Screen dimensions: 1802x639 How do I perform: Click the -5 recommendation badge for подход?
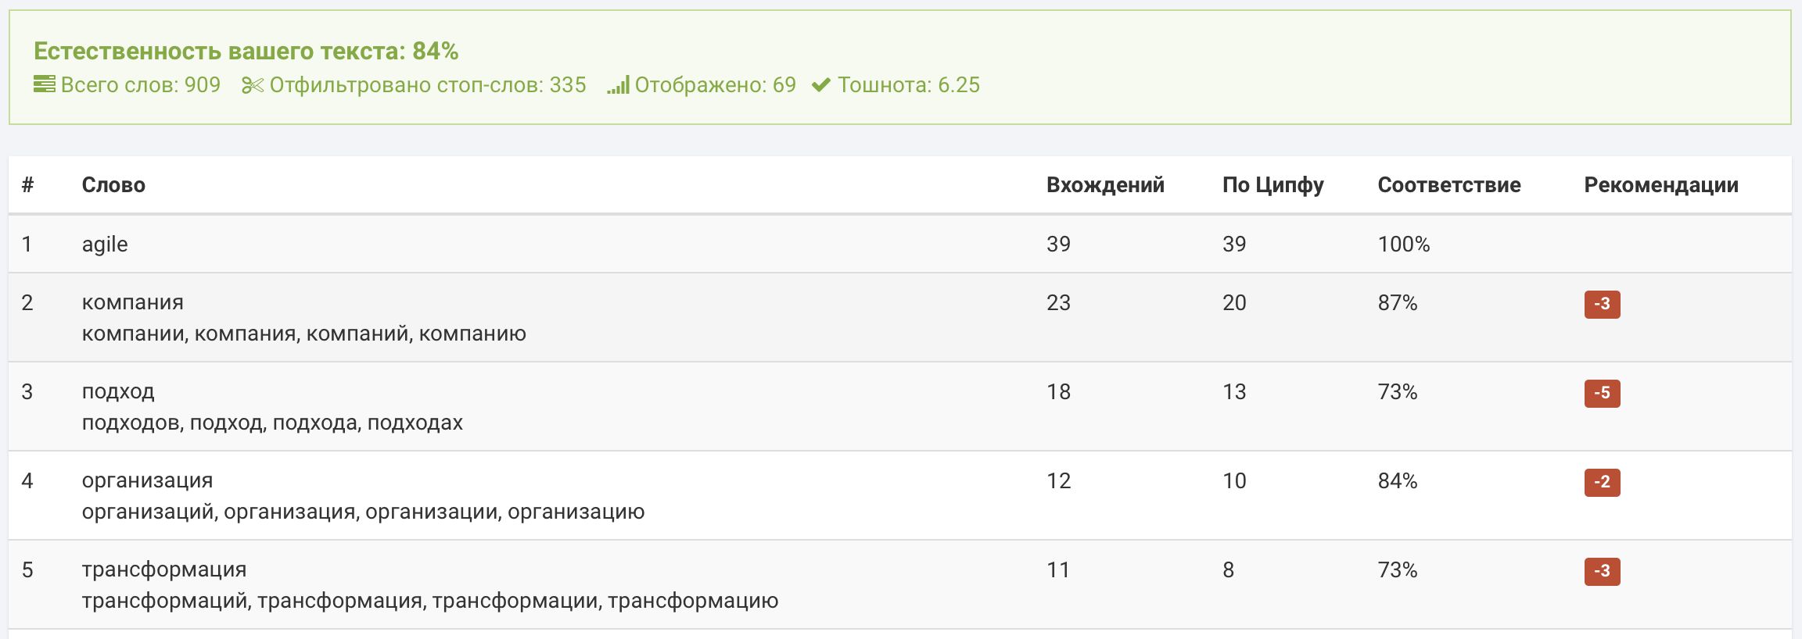click(x=1602, y=393)
